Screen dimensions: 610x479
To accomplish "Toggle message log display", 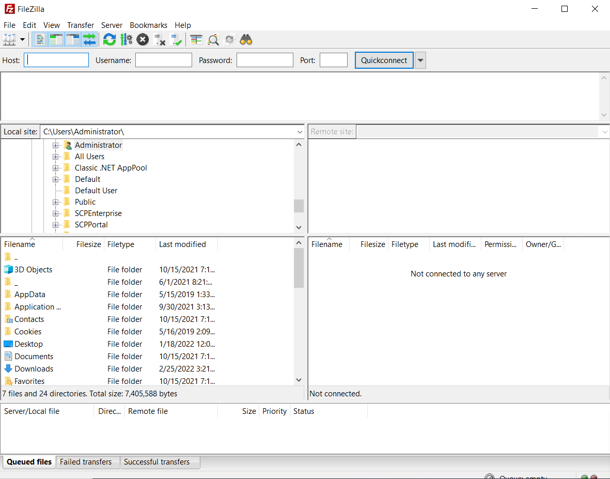I will (40, 40).
